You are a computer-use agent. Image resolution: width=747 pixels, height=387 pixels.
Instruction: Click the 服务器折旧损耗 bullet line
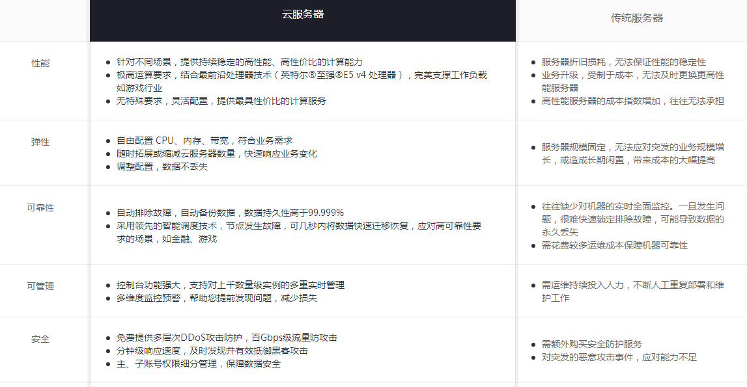tap(623, 62)
